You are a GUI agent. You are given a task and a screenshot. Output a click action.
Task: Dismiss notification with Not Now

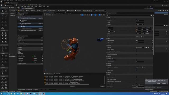[164, 83]
